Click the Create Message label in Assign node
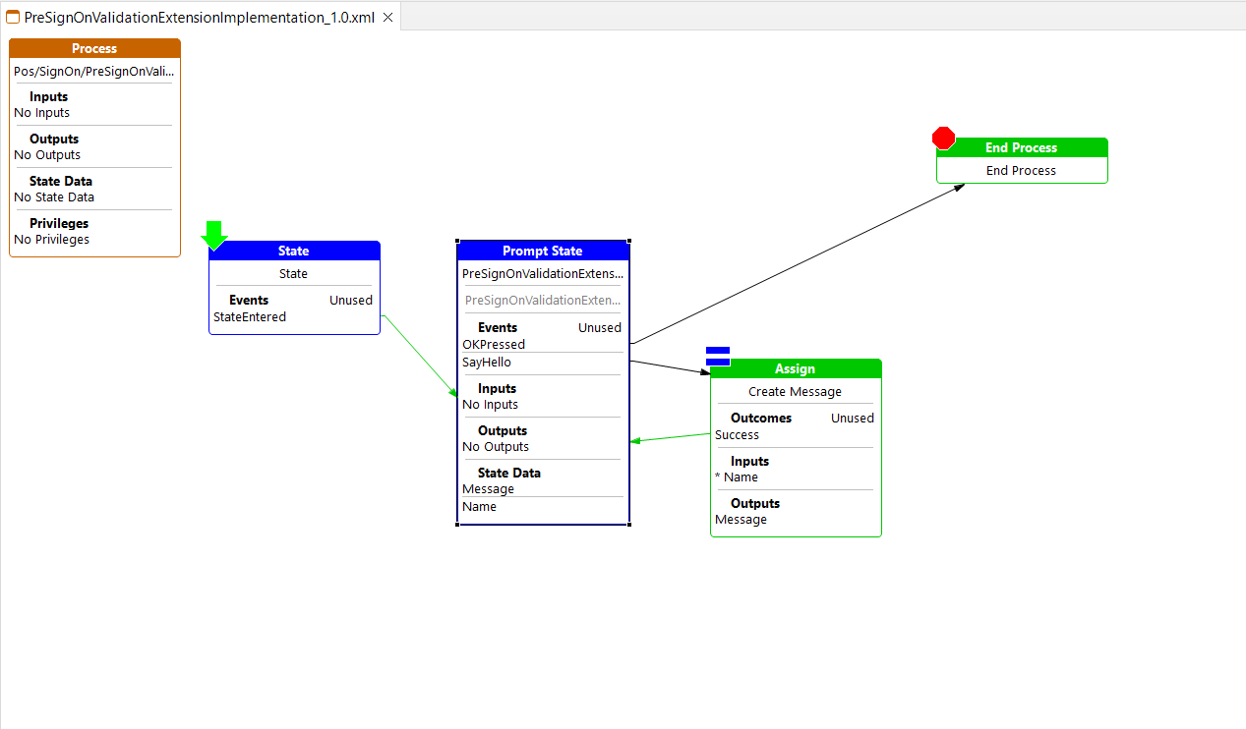Viewport: 1246px width, 729px height. pyautogui.click(x=795, y=391)
